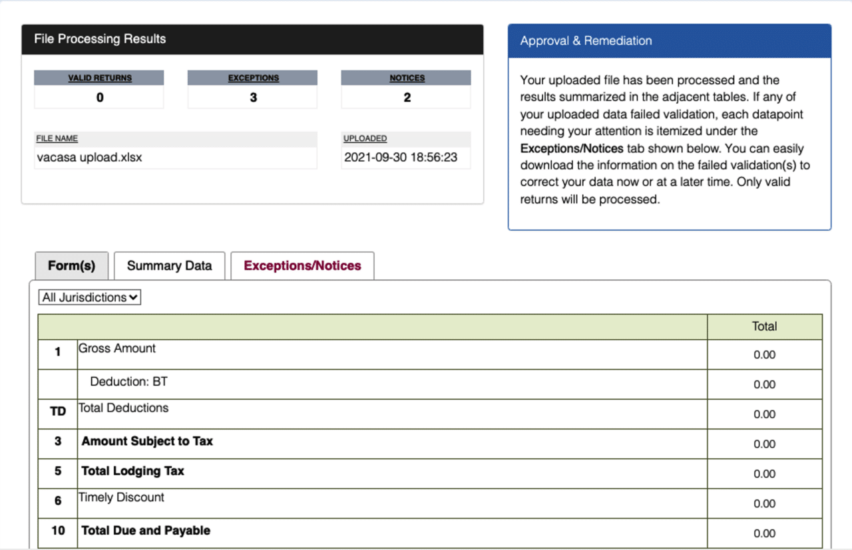Click the exceptions count showing 3
This screenshot has width=852, height=550.
252,97
